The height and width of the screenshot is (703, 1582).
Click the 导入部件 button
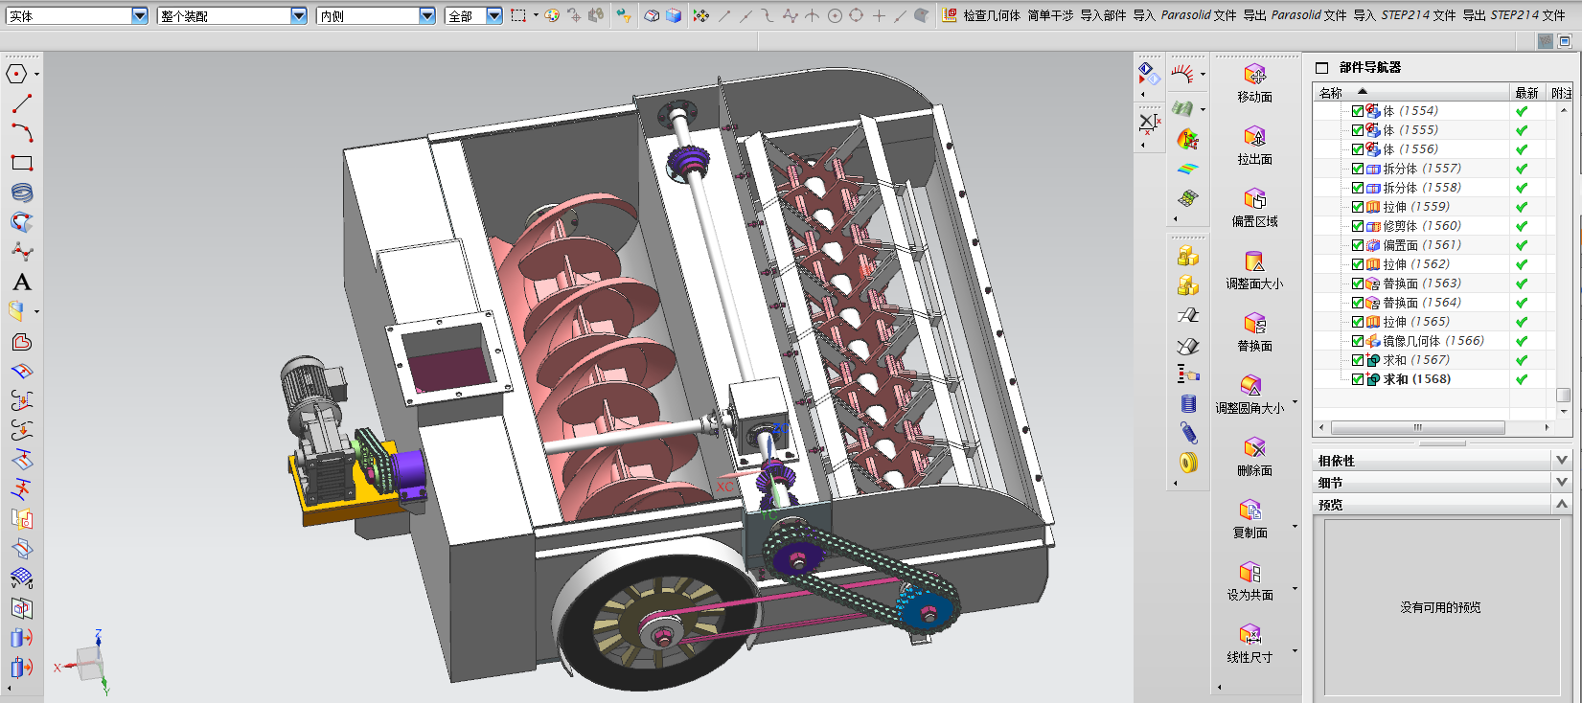1103,15
